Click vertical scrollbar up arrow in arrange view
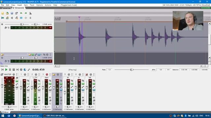 point(209,23)
